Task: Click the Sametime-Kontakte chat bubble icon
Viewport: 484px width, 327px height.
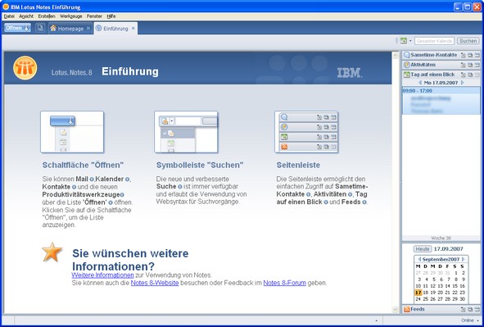Action: (407, 55)
